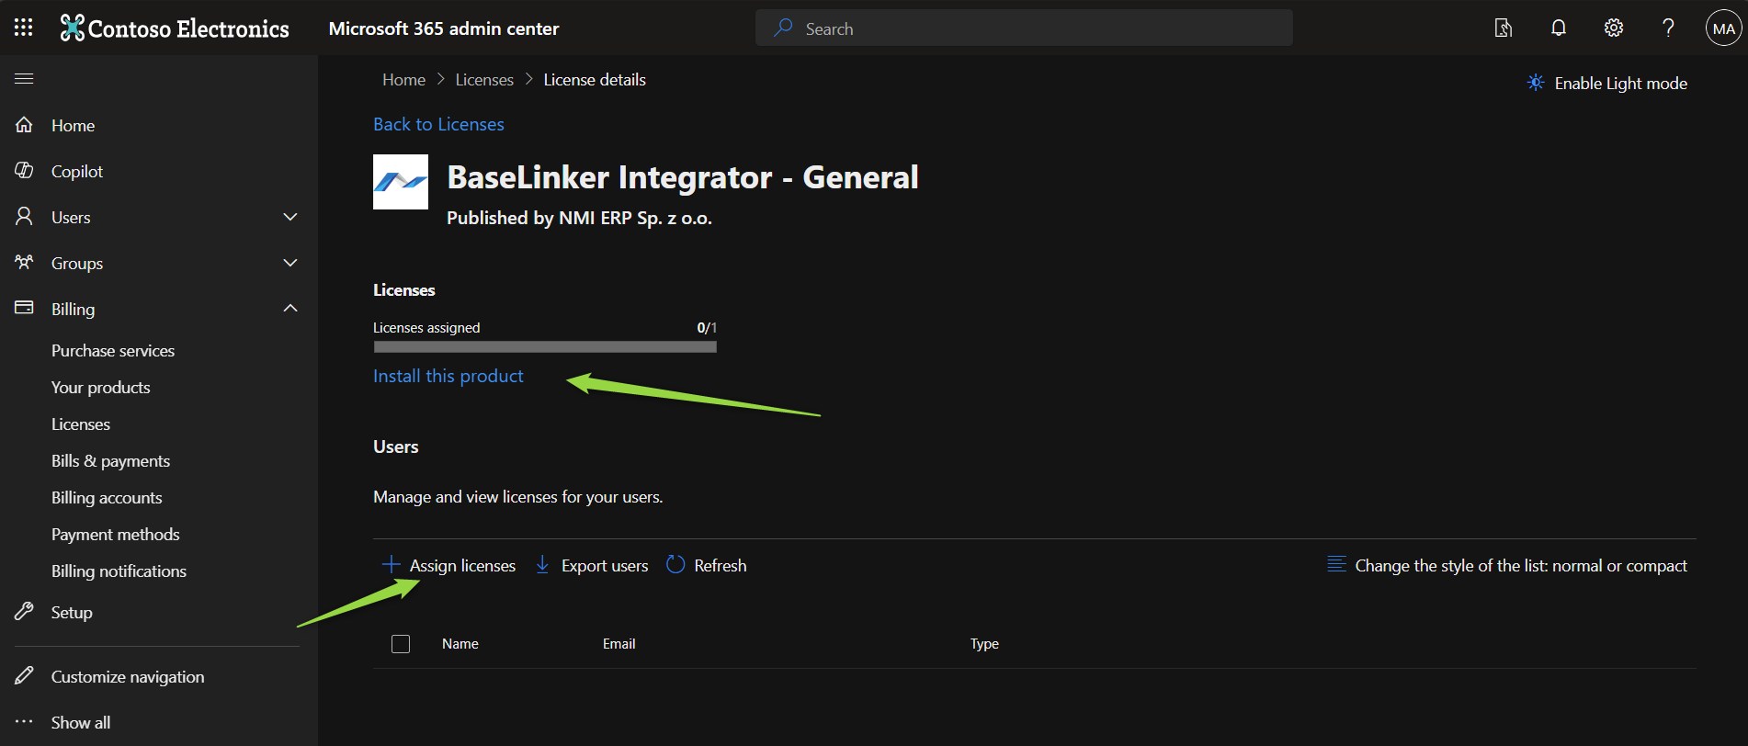Open the settings gear icon
This screenshot has height=746, width=1748.
(1614, 28)
